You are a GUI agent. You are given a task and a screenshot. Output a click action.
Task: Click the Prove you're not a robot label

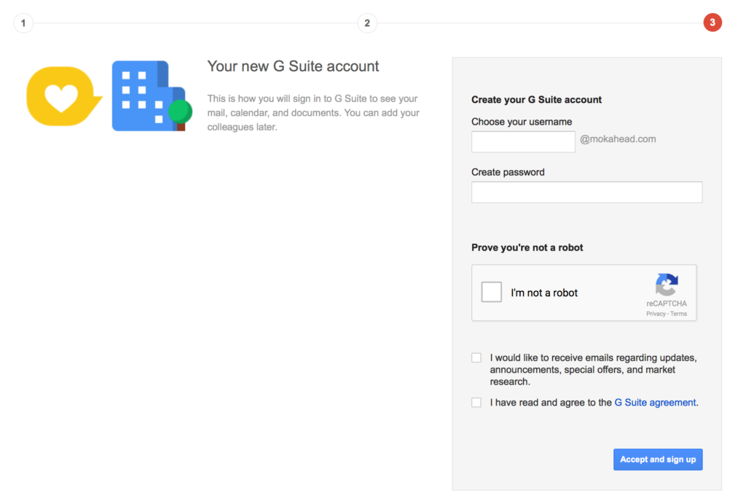(527, 248)
